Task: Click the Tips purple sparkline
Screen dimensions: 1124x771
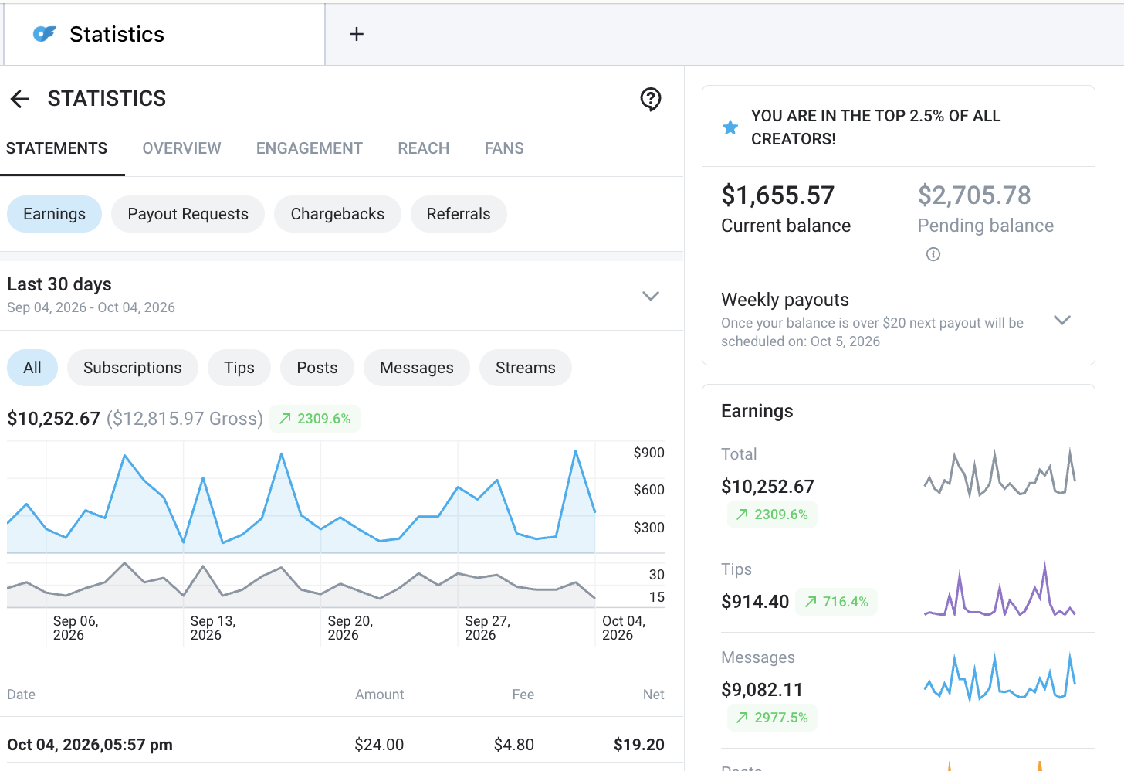Action: point(1000,590)
